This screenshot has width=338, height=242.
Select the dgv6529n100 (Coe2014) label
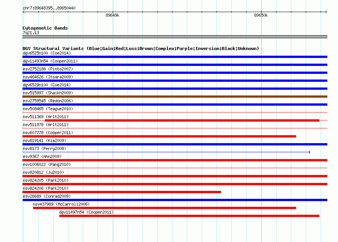pyautogui.click(x=47, y=85)
